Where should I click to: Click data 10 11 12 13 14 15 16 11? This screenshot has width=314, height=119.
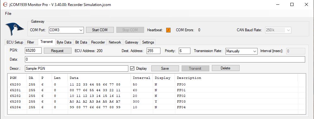point(95,96)
